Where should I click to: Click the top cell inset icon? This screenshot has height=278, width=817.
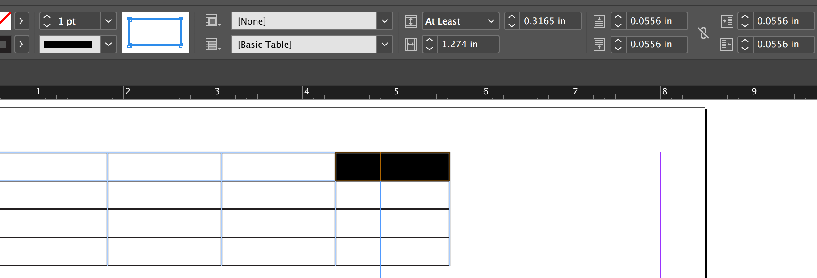pos(599,21)
